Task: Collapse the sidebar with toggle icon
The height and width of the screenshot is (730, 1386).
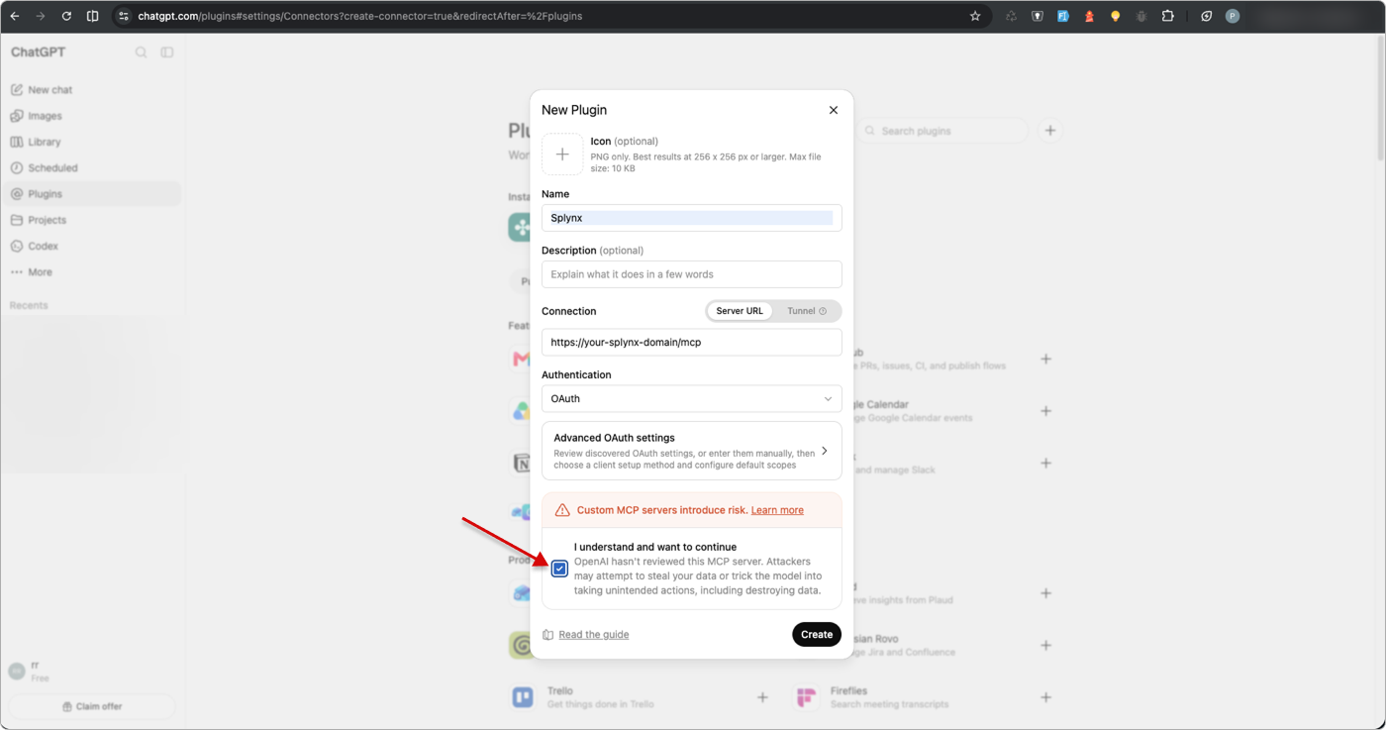Action: (167, 52)
